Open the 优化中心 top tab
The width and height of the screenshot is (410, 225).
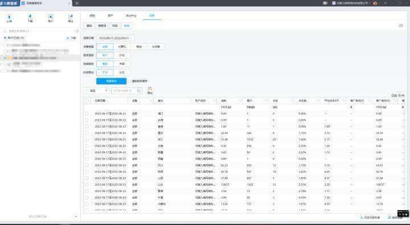click(131, 16)
